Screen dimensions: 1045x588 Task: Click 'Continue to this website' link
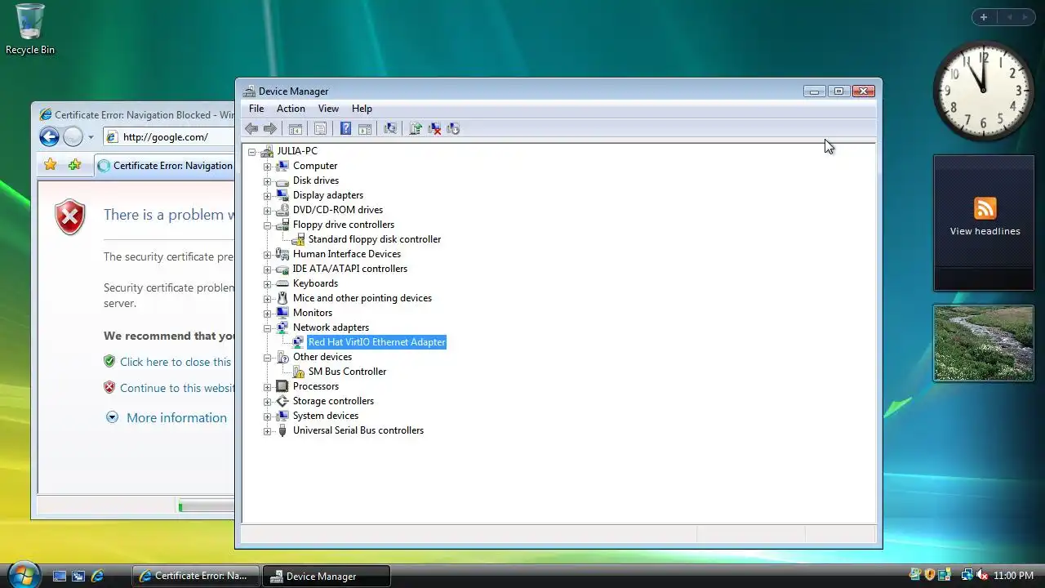(177, 388)
